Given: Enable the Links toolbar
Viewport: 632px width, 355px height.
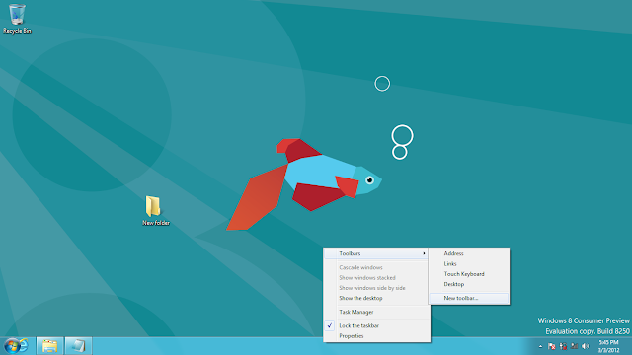Looking at the screenshot, I should pos(469,264).
